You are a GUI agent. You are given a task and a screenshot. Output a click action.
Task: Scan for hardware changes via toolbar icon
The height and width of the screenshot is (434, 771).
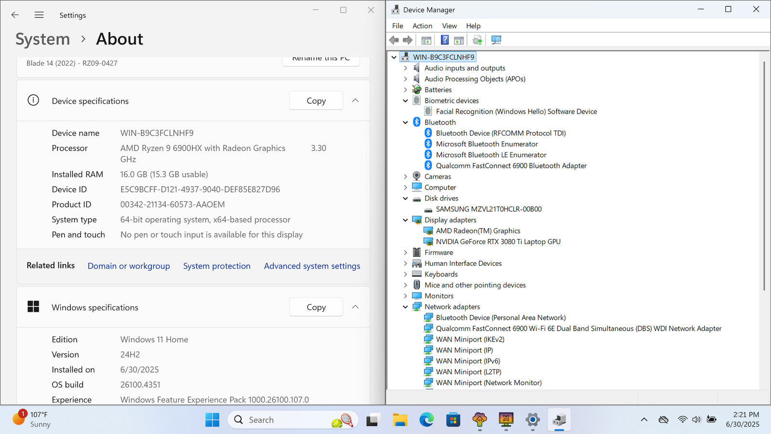[496, 40]
